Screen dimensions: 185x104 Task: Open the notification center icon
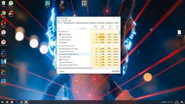pos(182,102)
